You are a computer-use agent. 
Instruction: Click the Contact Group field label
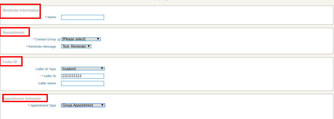pos(46,39)
